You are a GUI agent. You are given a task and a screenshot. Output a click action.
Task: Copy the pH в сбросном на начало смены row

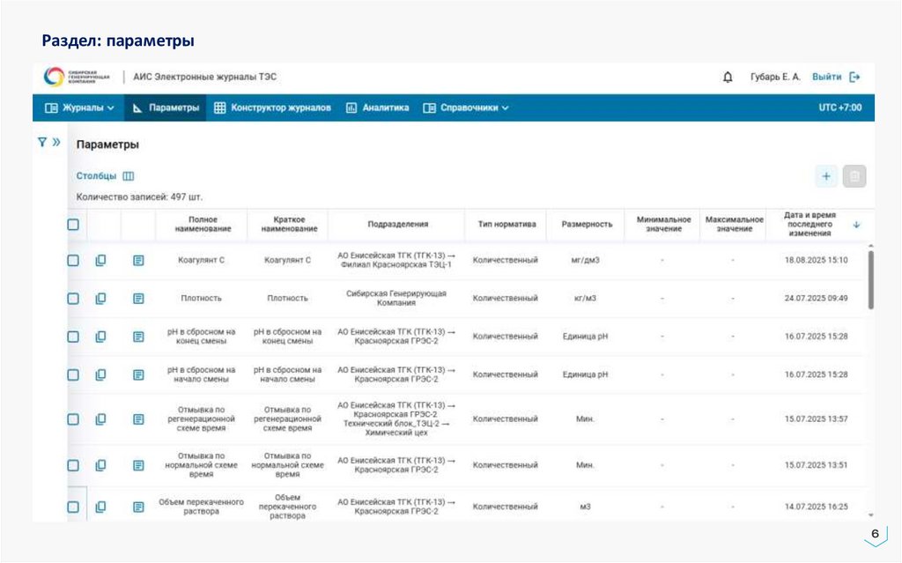pyautogui.click(x=100, y=374)
